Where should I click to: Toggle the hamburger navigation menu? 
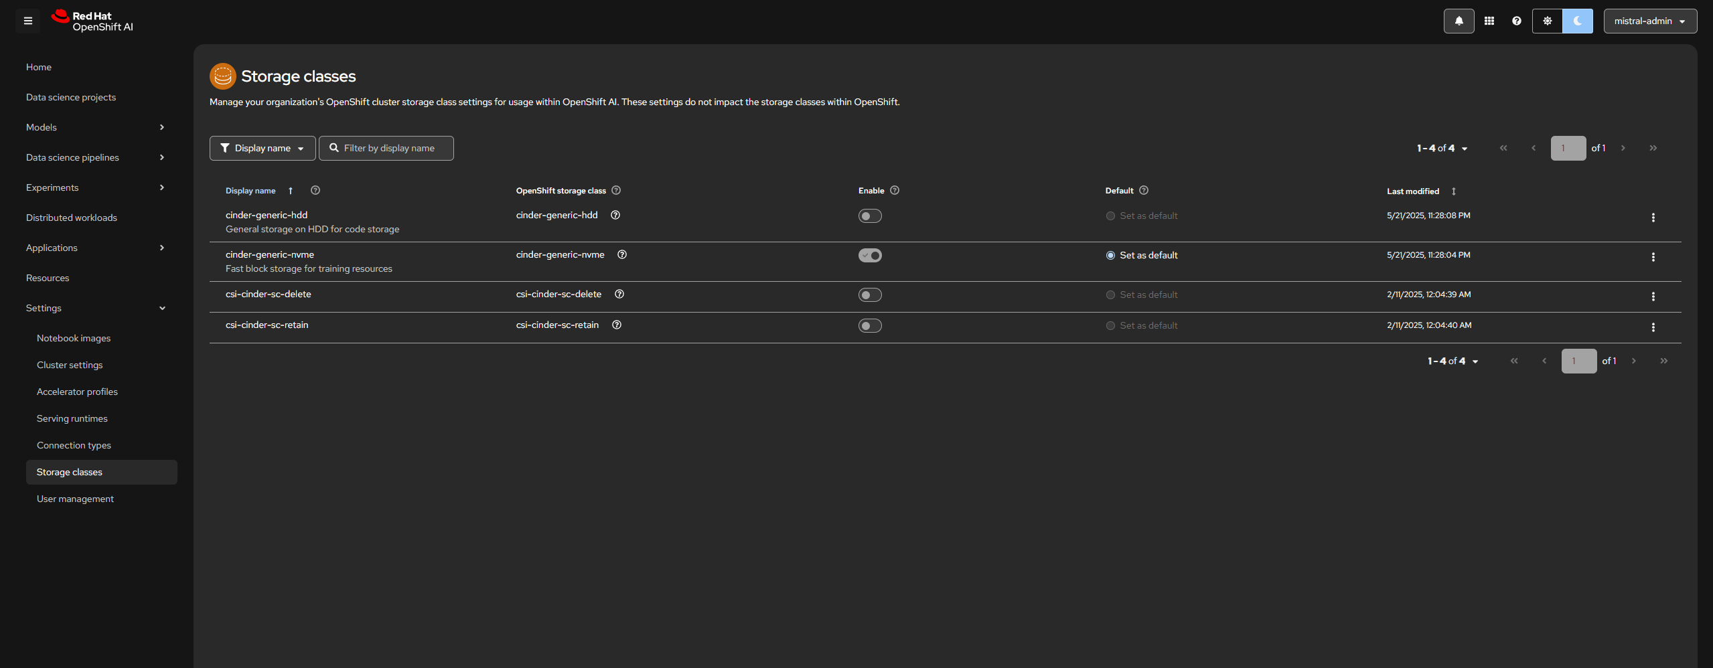coord(28,21)
